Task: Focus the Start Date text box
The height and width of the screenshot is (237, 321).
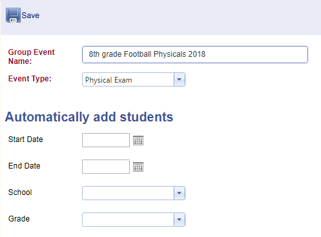Action: [106, 140]
